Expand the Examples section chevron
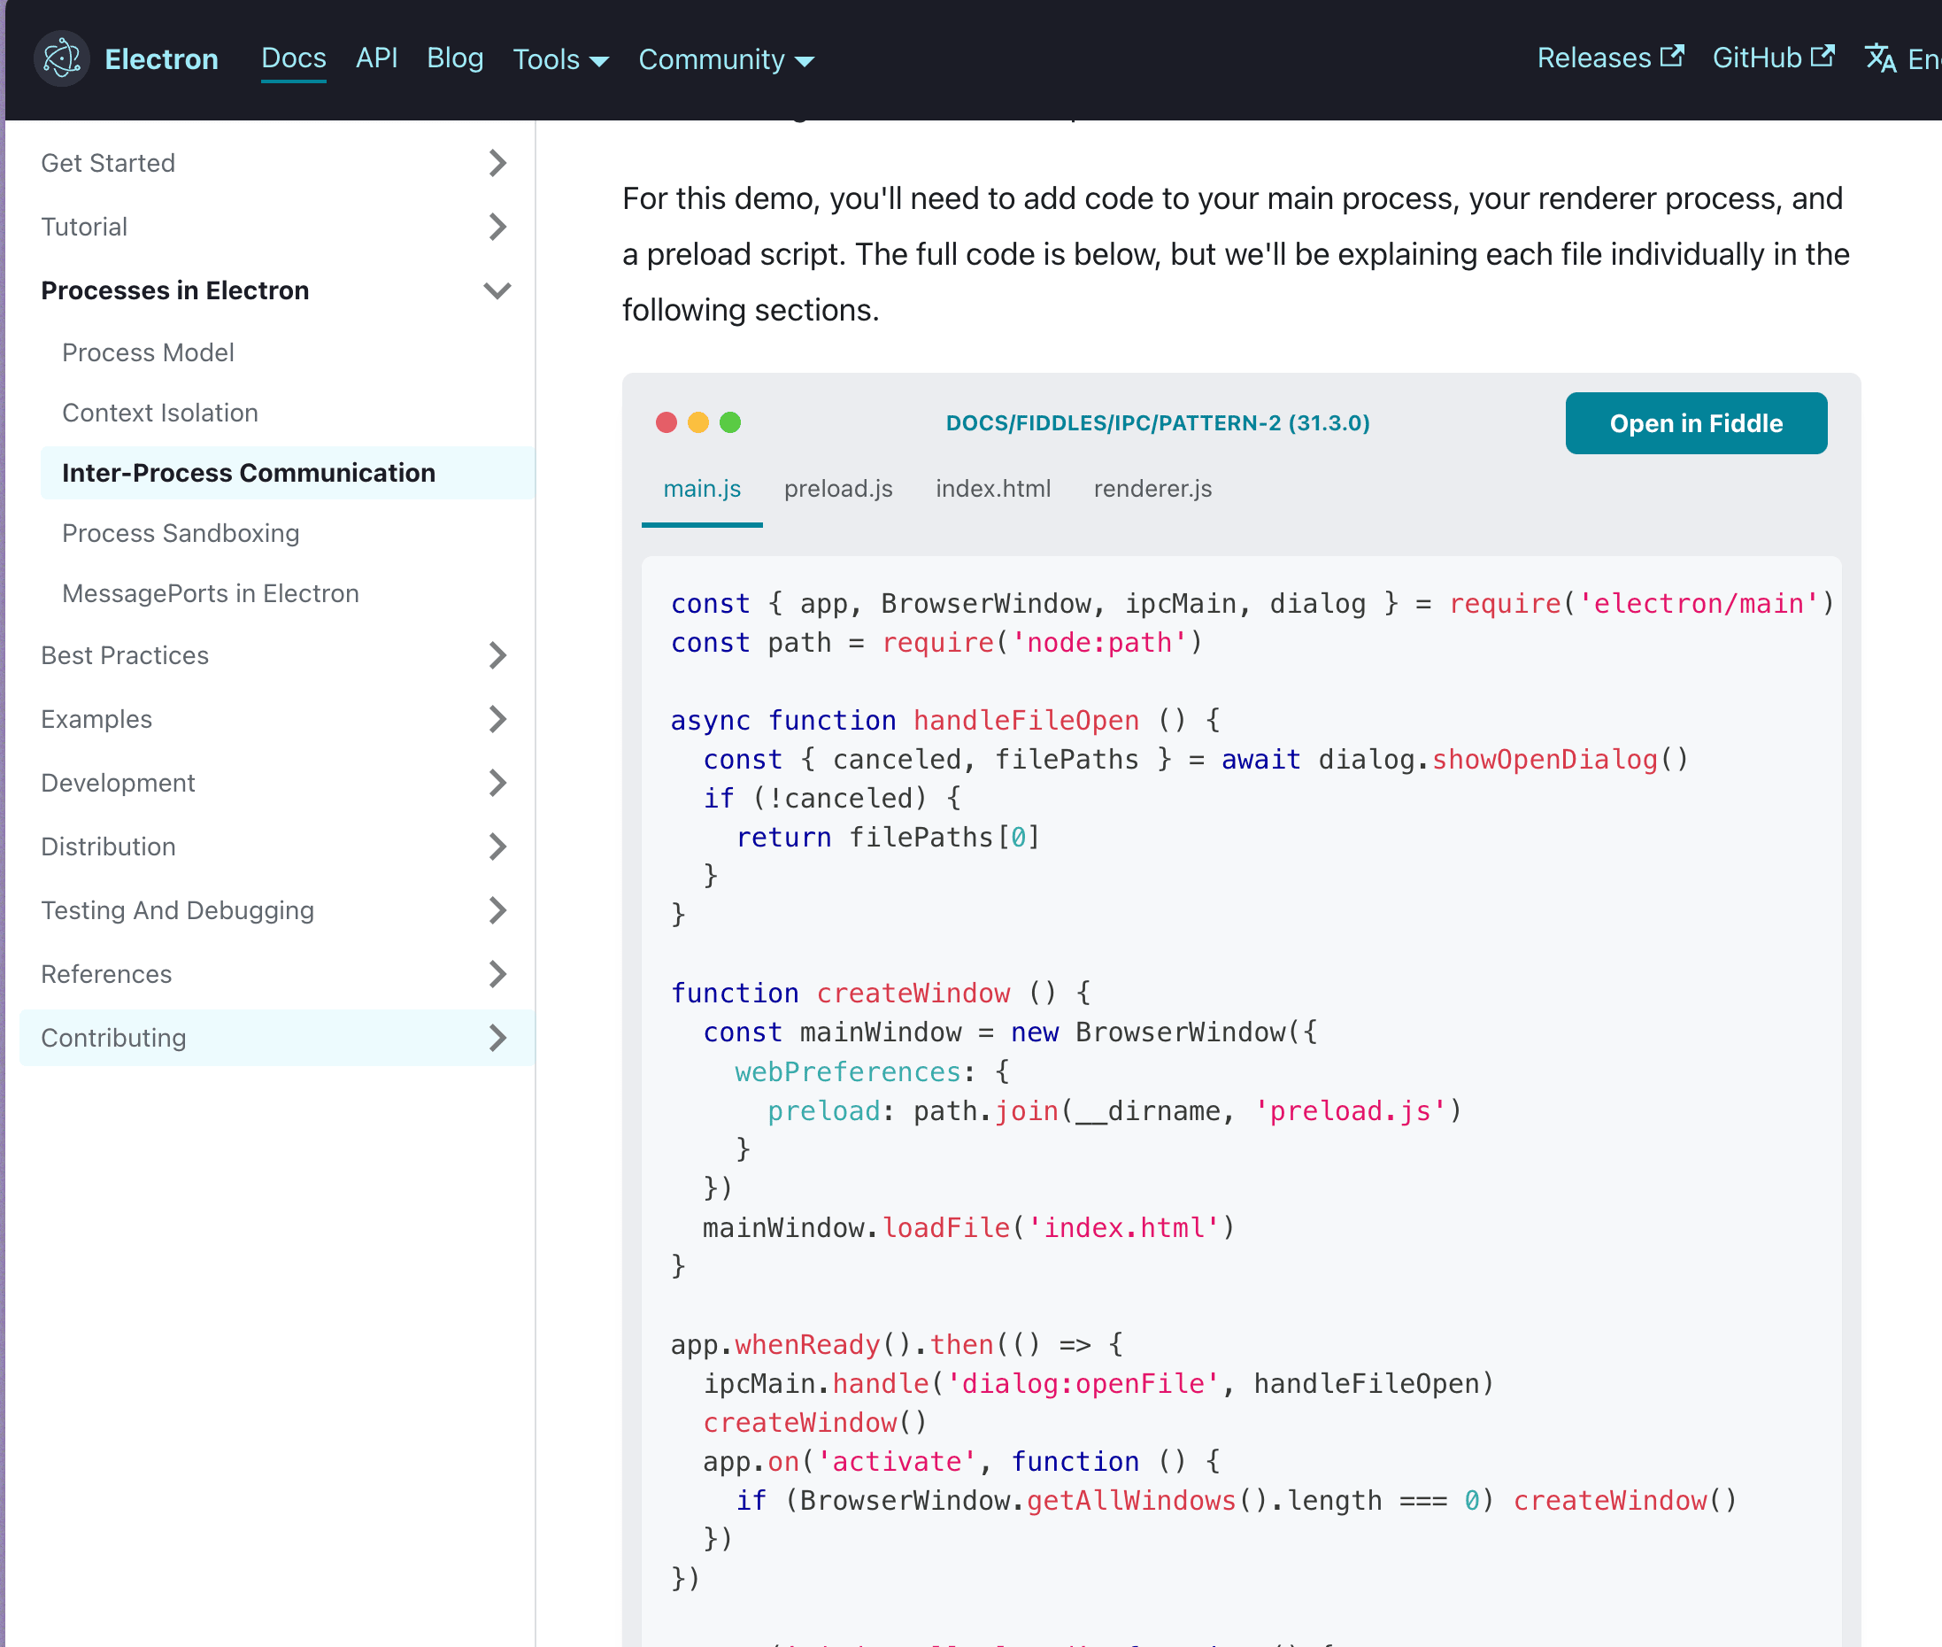Viewport: 1942px width, 1647px height. tap(497, 719)
